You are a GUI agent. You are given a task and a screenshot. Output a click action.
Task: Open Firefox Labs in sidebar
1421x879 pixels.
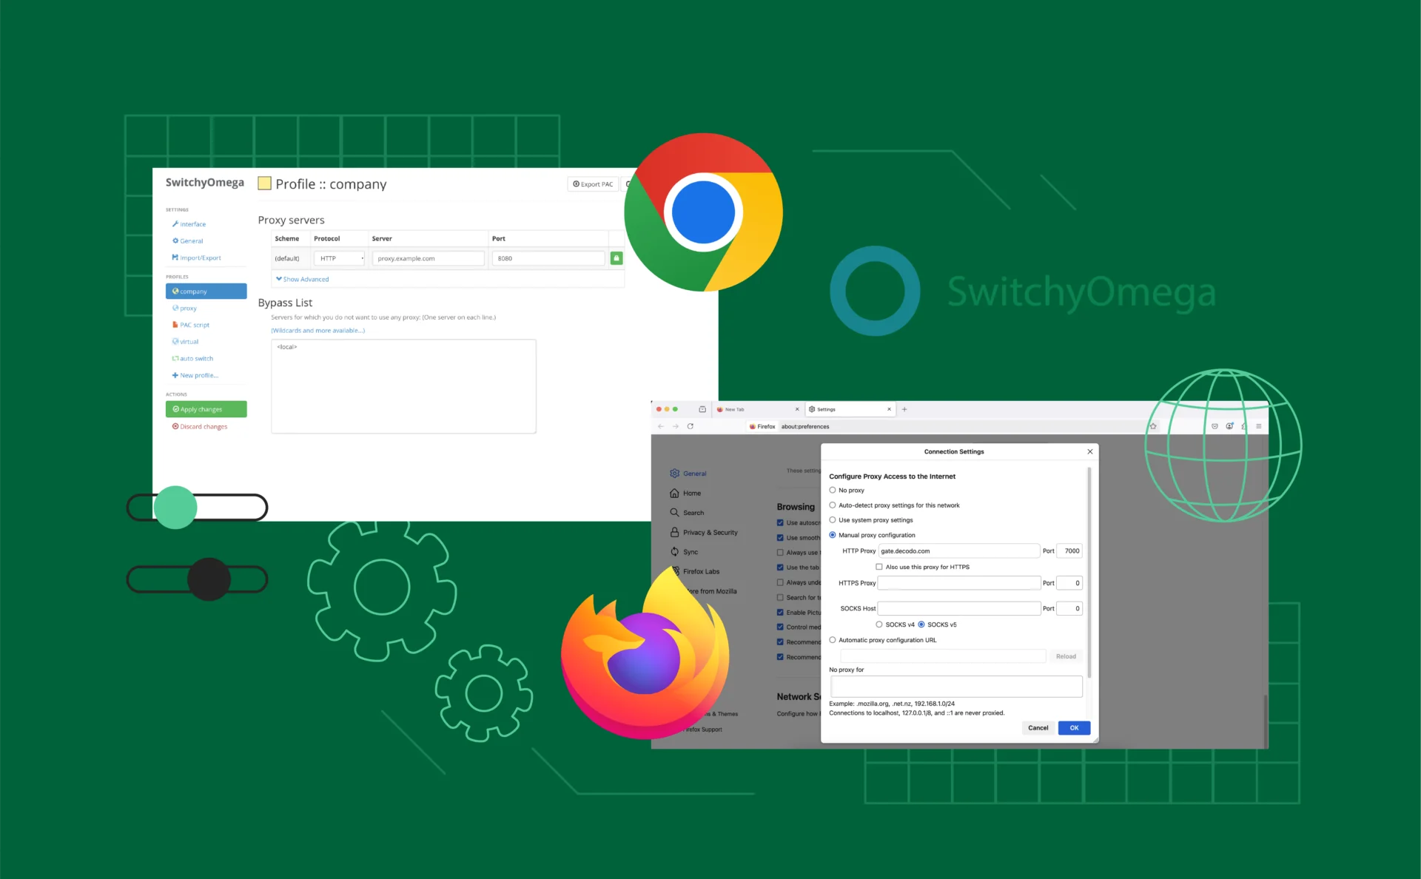coord(695,571)
